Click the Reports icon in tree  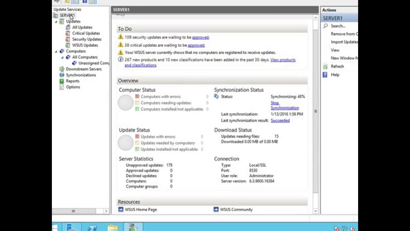point(61,81)
